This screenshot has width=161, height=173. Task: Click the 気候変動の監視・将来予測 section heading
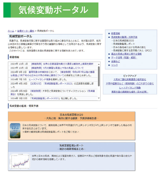pos(24,106)
